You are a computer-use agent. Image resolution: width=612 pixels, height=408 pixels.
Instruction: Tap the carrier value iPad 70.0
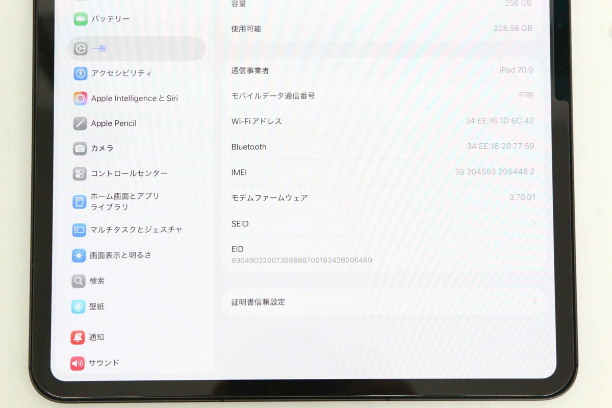click(x=516, y=70)
